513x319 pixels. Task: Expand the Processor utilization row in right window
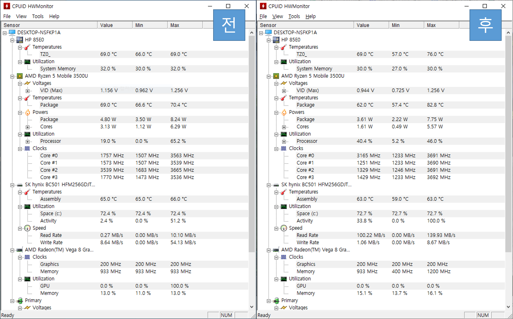[x=284, y=141]
